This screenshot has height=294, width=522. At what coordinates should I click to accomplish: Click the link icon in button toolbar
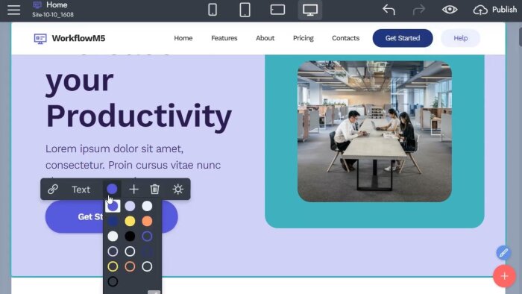point(53,189)
